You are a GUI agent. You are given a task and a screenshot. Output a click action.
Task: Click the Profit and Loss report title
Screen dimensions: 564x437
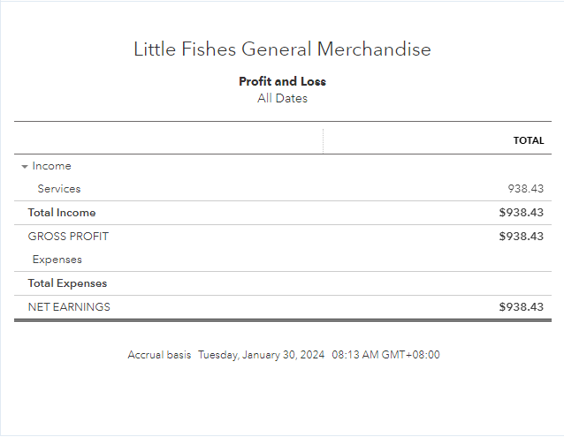point(282,81)
